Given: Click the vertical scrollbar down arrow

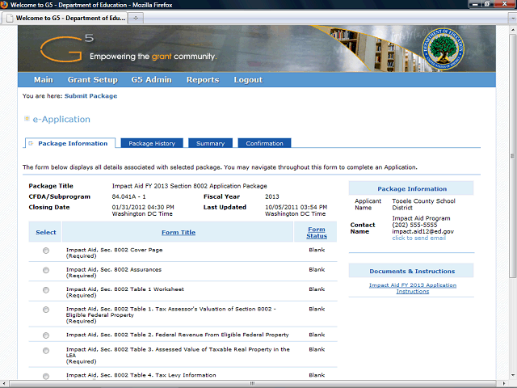Looking at the screenshot, I should pos(513,375).
